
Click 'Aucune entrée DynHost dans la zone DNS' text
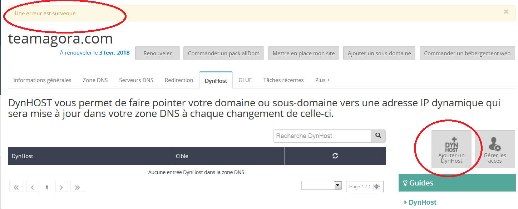coord(197,172)
